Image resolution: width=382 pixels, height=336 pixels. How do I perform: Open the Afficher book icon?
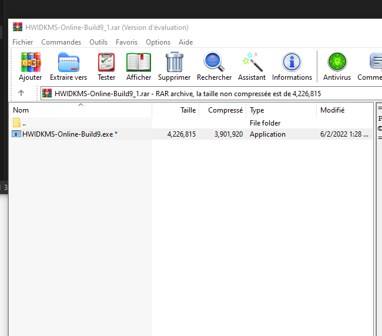click(139, 62)
